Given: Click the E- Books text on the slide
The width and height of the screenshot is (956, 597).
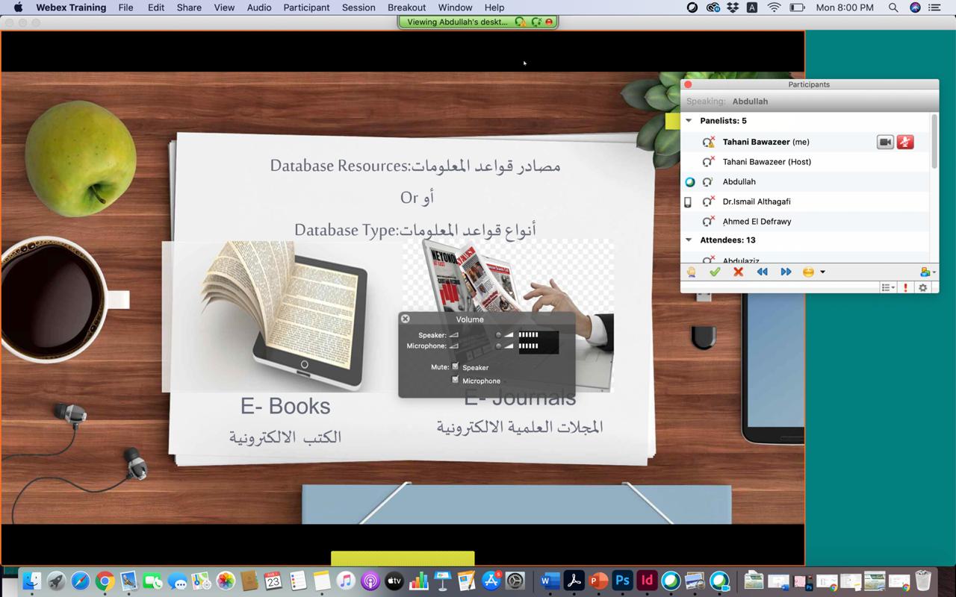Looking at the screenshot, I should [x=285, y=406].
